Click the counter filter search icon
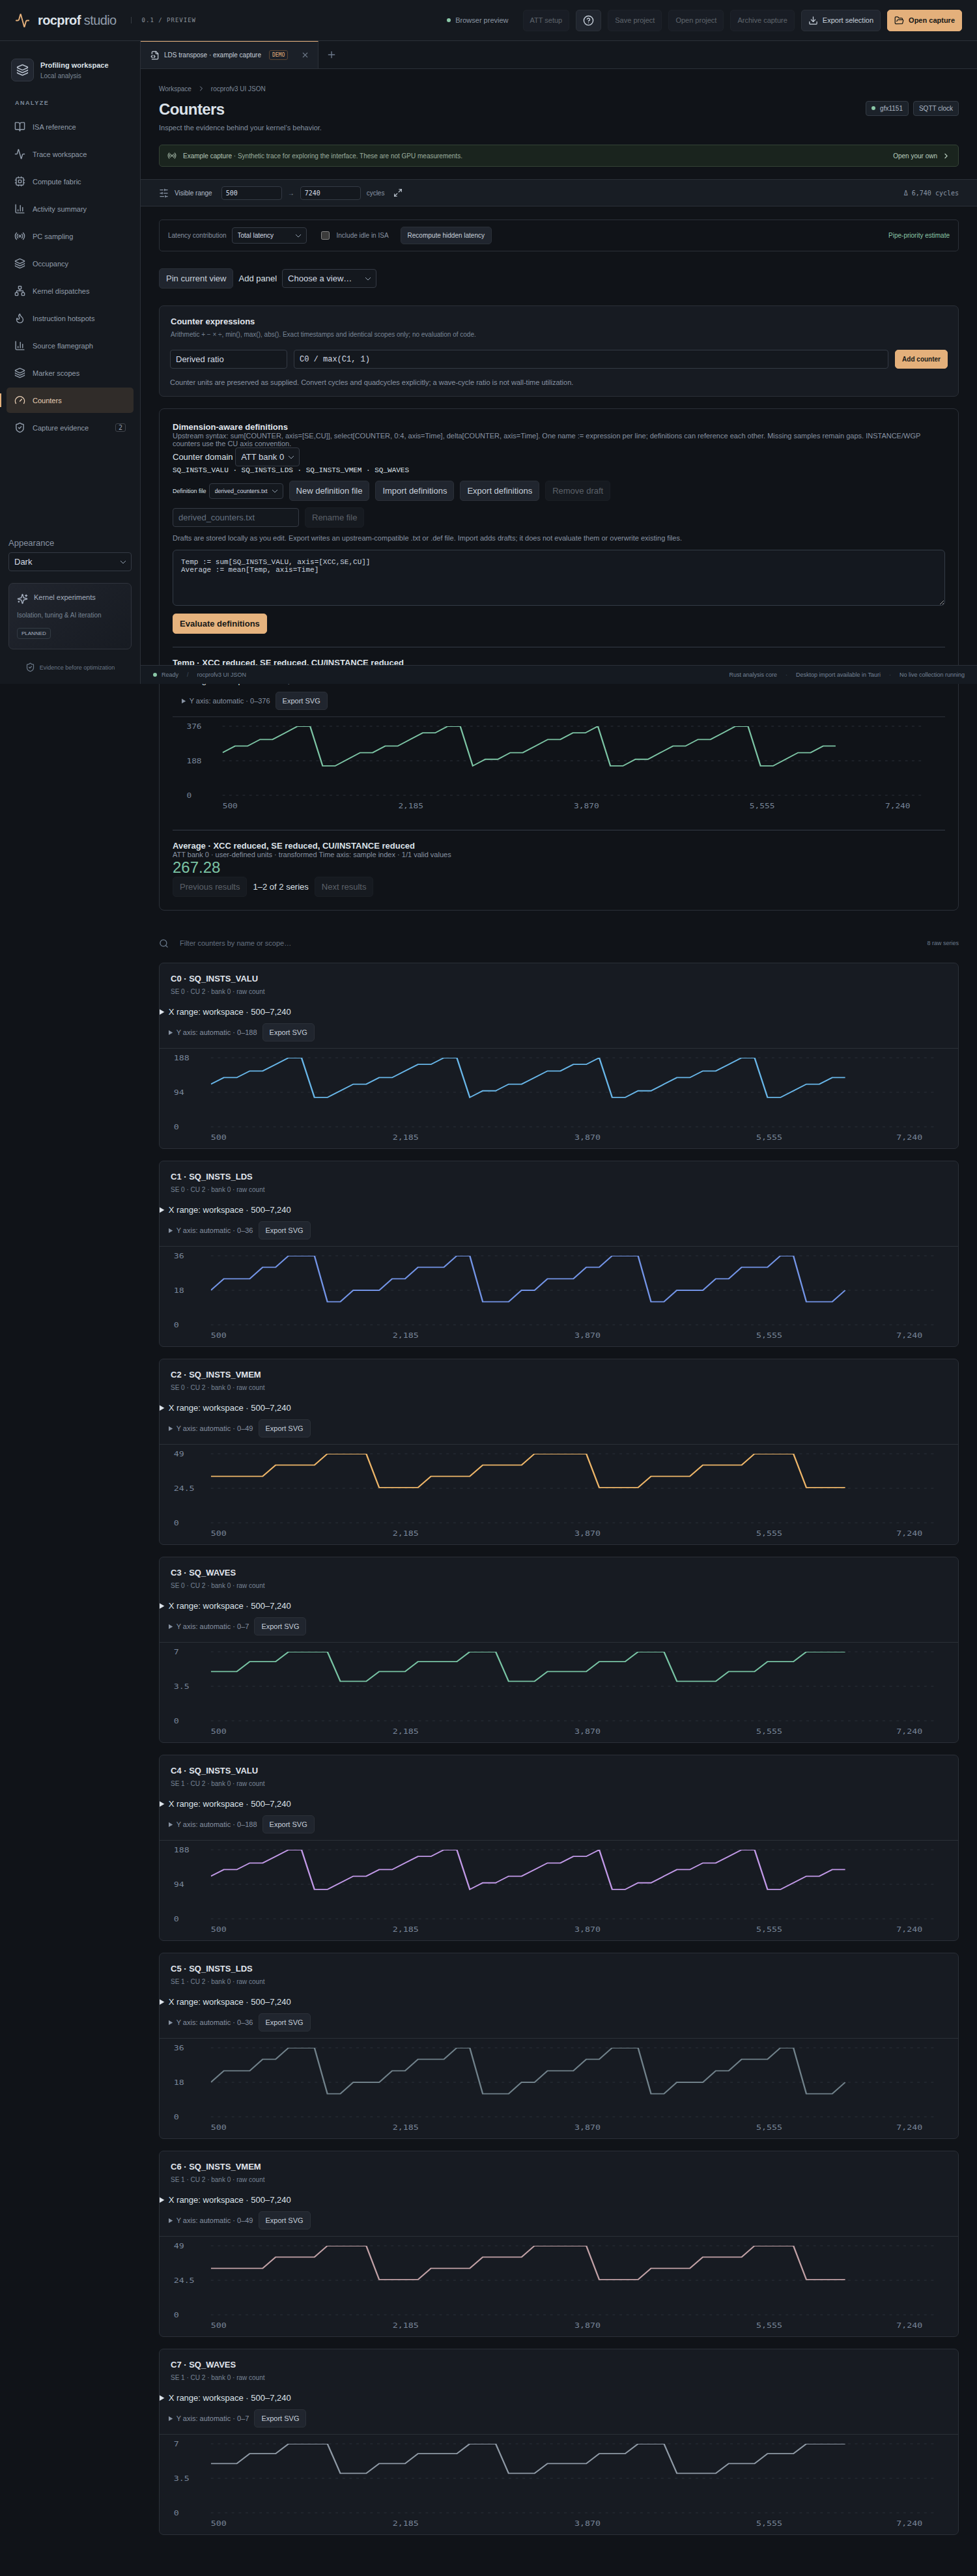This screenshot has width=977, height=2576. coord(164,943)
